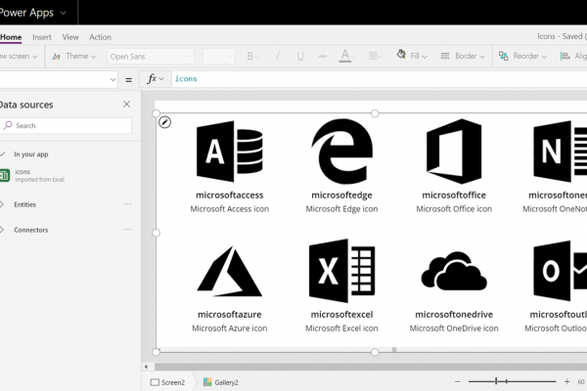Open the Reorder dropdown
Screen dimensions: 587x391
(522, 56)
